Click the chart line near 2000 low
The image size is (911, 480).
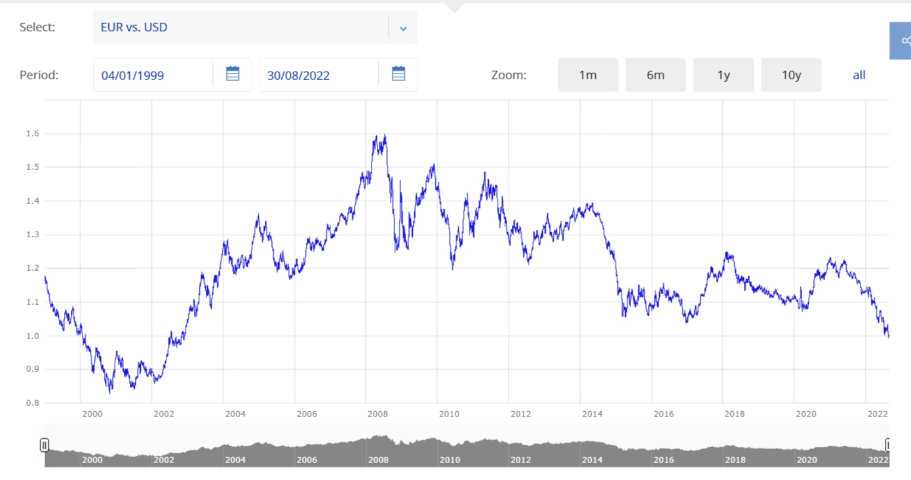coord(110,392)
